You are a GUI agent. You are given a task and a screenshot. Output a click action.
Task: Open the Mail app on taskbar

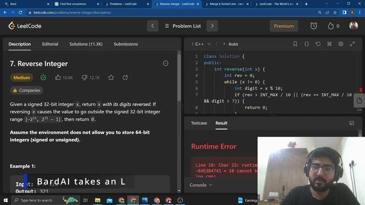109,200
